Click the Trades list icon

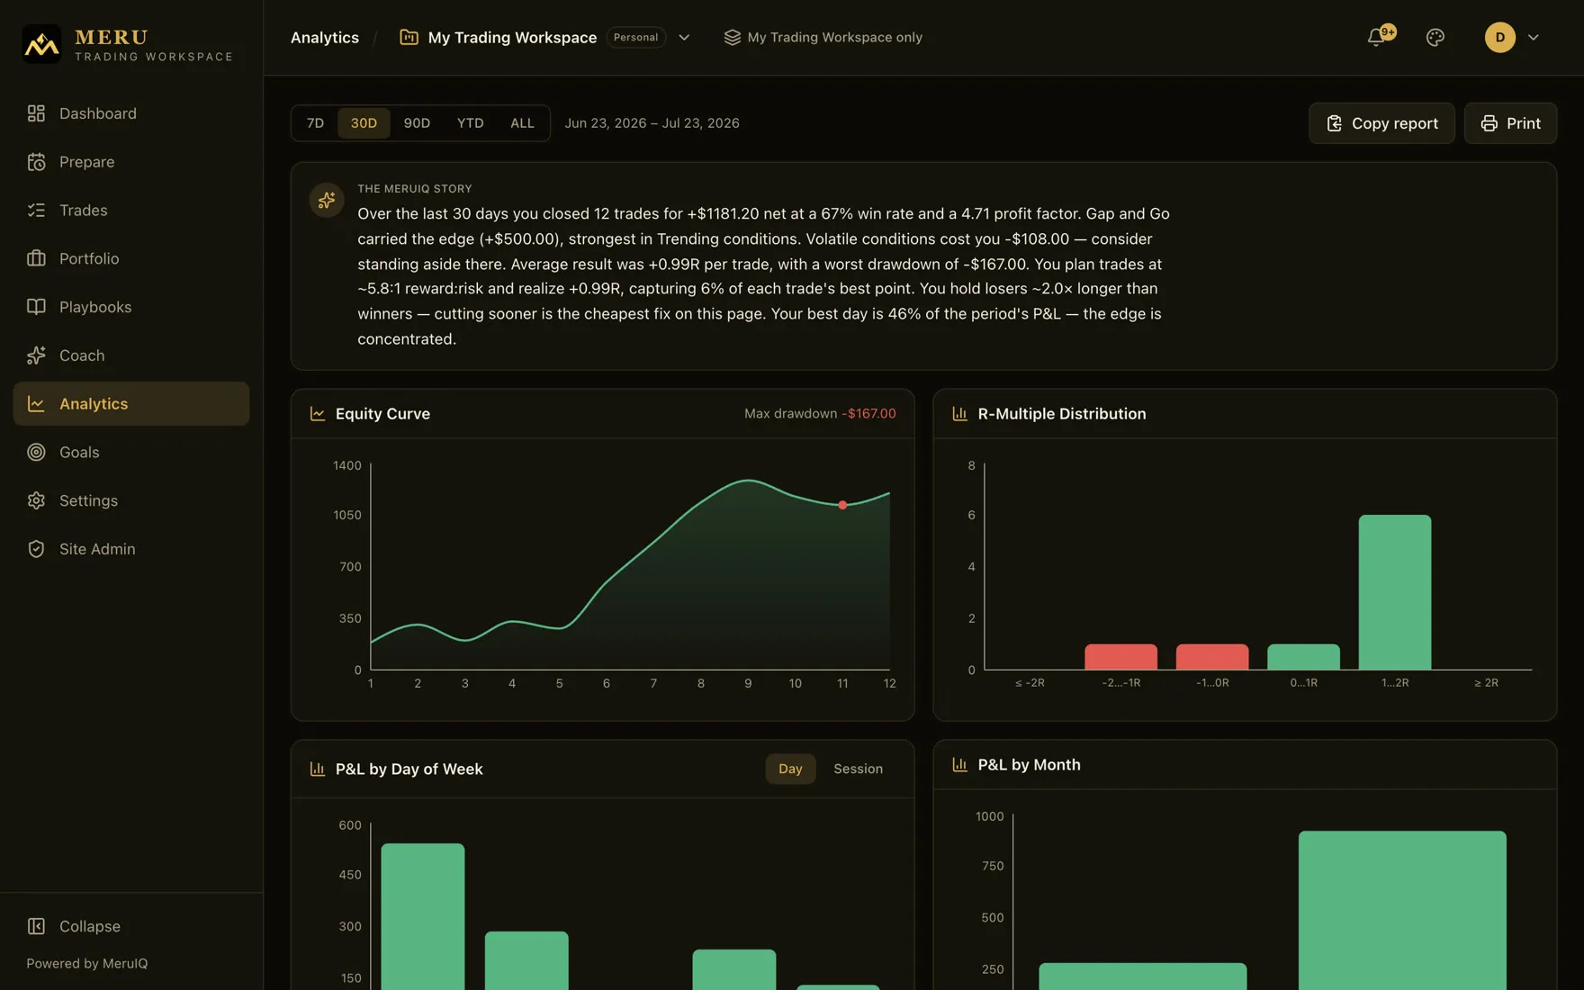[x=36, y=211]
